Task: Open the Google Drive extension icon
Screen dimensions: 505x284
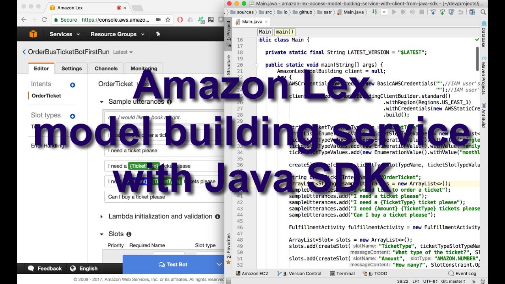Action: [190, 19]
